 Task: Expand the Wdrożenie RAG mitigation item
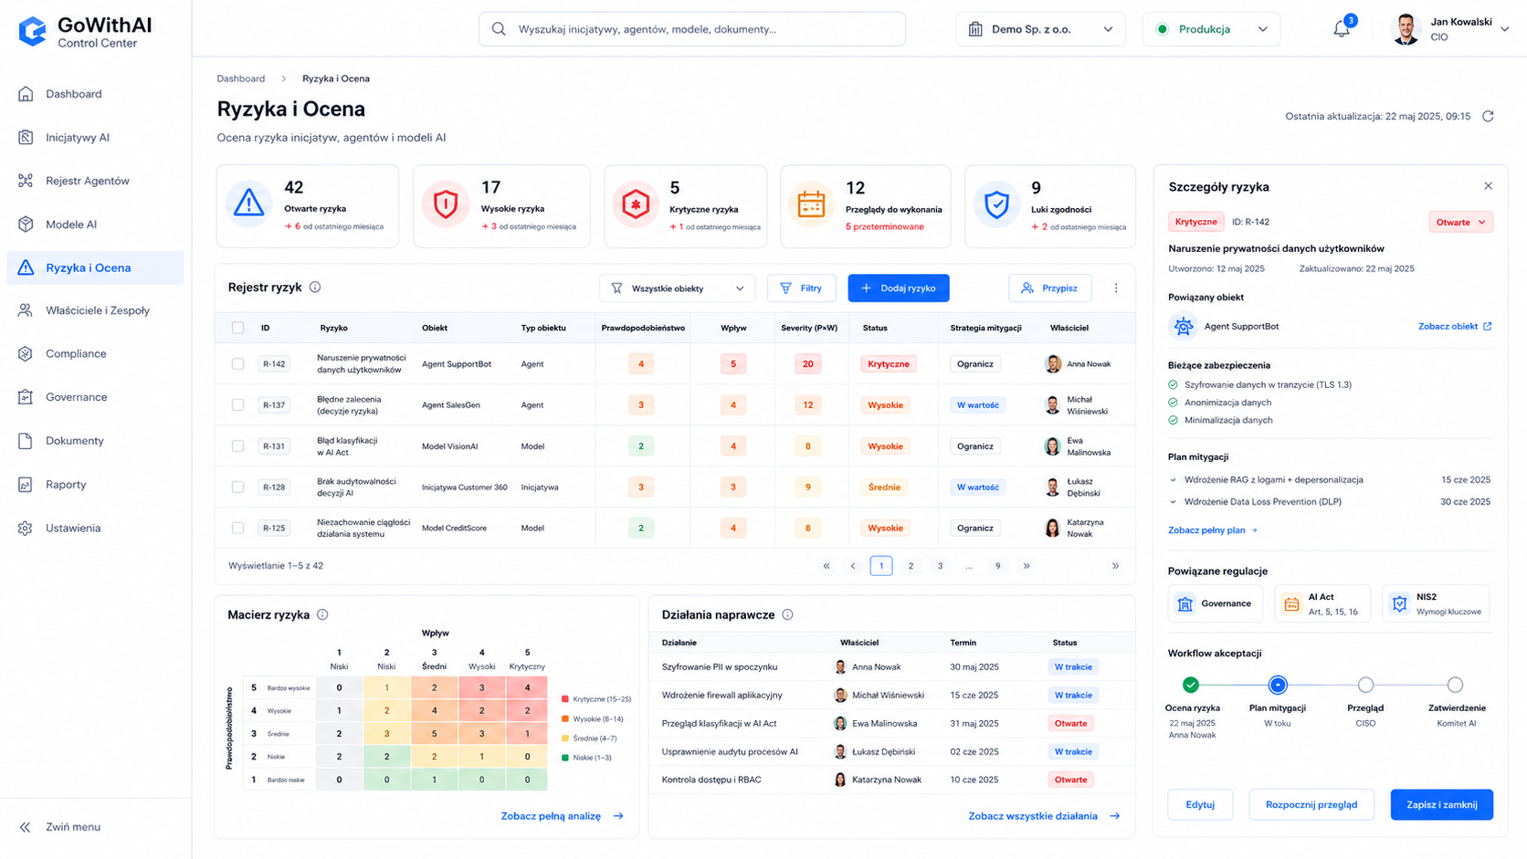pyautogui.click(x=1174, y=480)
